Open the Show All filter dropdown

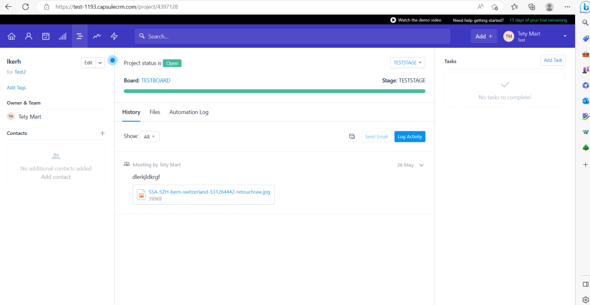click(x=149, y=136)
